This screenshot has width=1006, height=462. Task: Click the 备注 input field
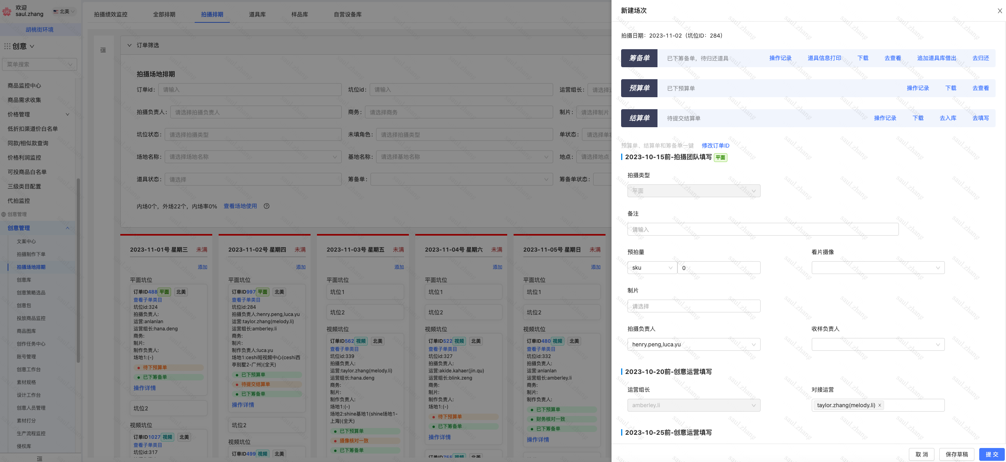pyautogui.click(x=763, y=229)
